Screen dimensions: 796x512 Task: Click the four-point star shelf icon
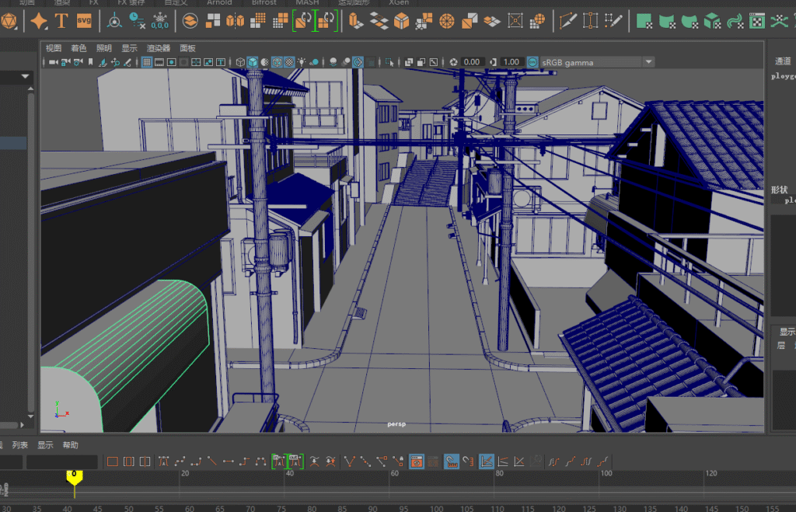coord(38,21)
